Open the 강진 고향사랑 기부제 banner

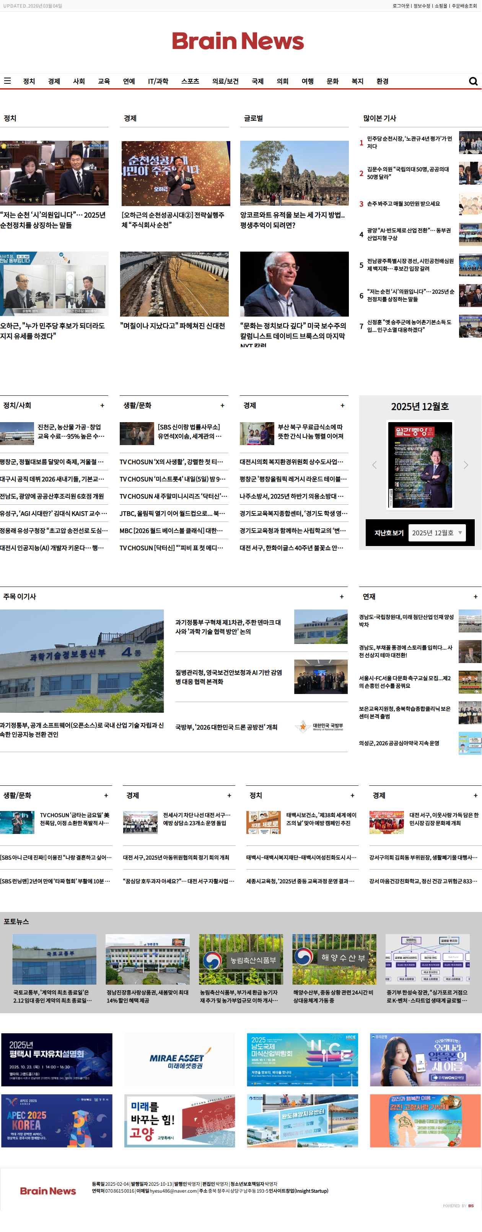tap(425, 1121)
